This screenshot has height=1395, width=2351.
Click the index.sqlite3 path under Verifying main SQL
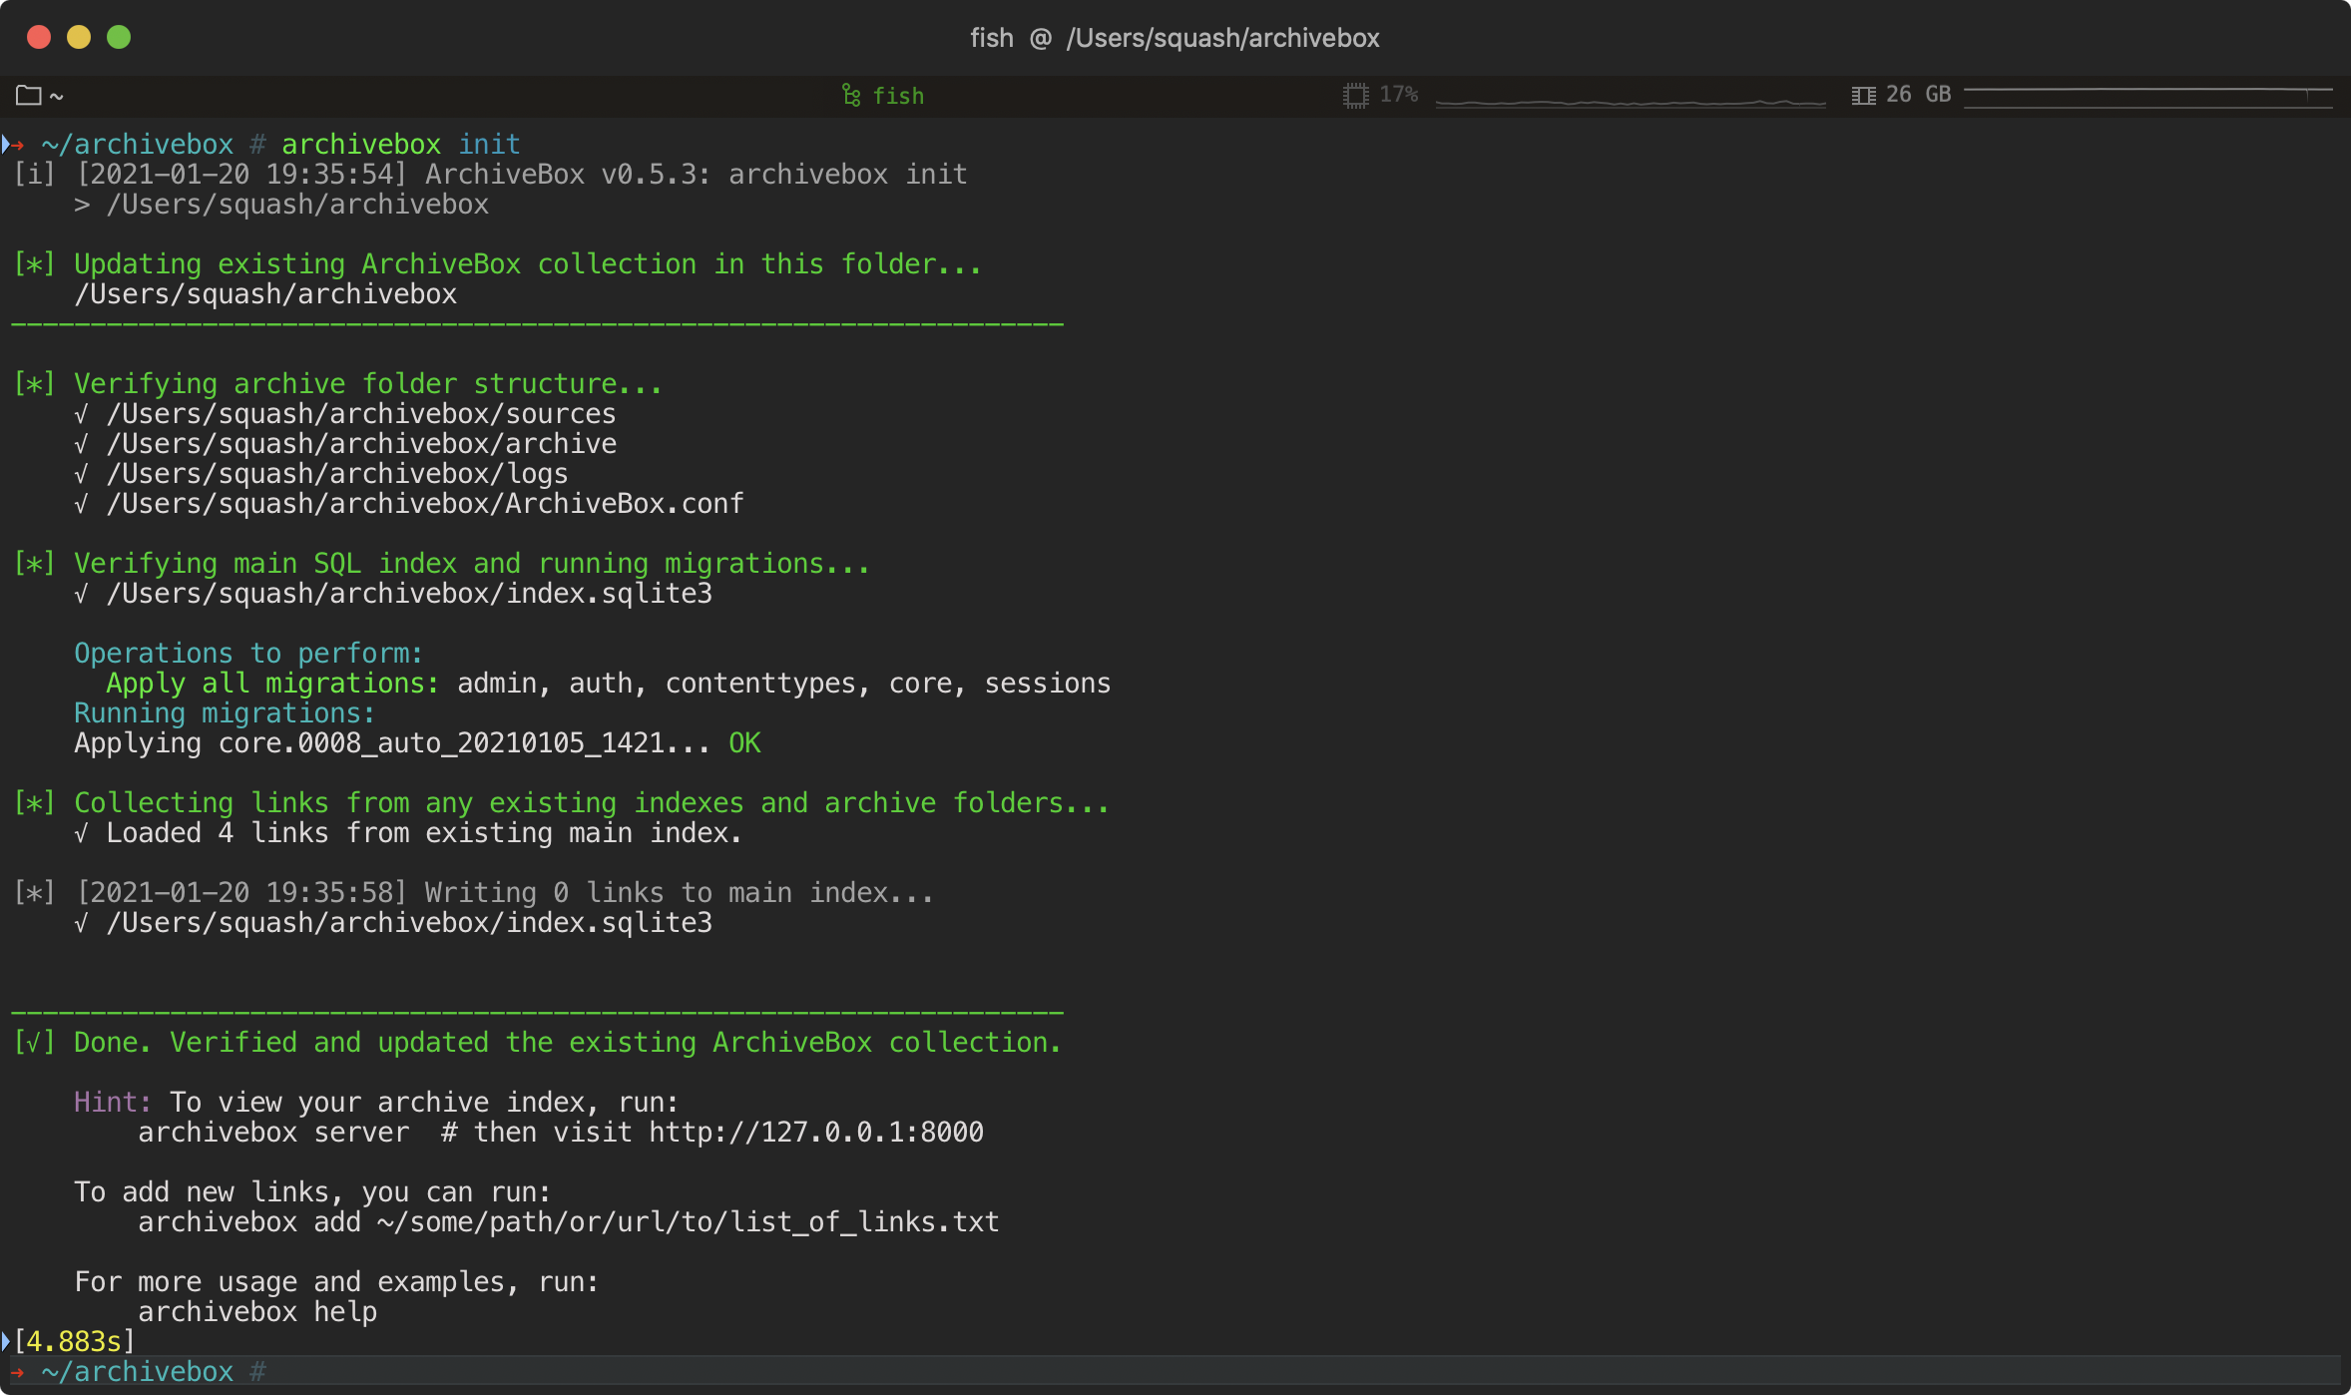click(409, 594)
